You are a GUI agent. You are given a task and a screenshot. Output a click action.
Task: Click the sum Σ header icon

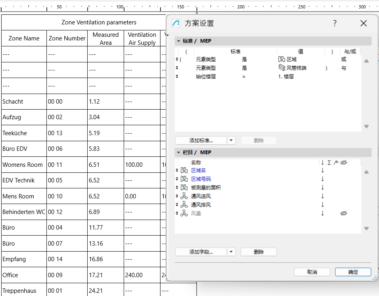click(329, 162)
